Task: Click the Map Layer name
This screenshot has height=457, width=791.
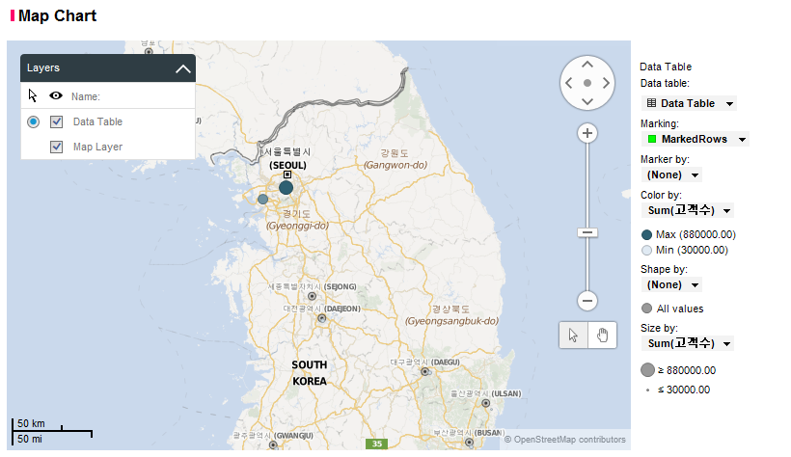Action: (x=97, y=147)
